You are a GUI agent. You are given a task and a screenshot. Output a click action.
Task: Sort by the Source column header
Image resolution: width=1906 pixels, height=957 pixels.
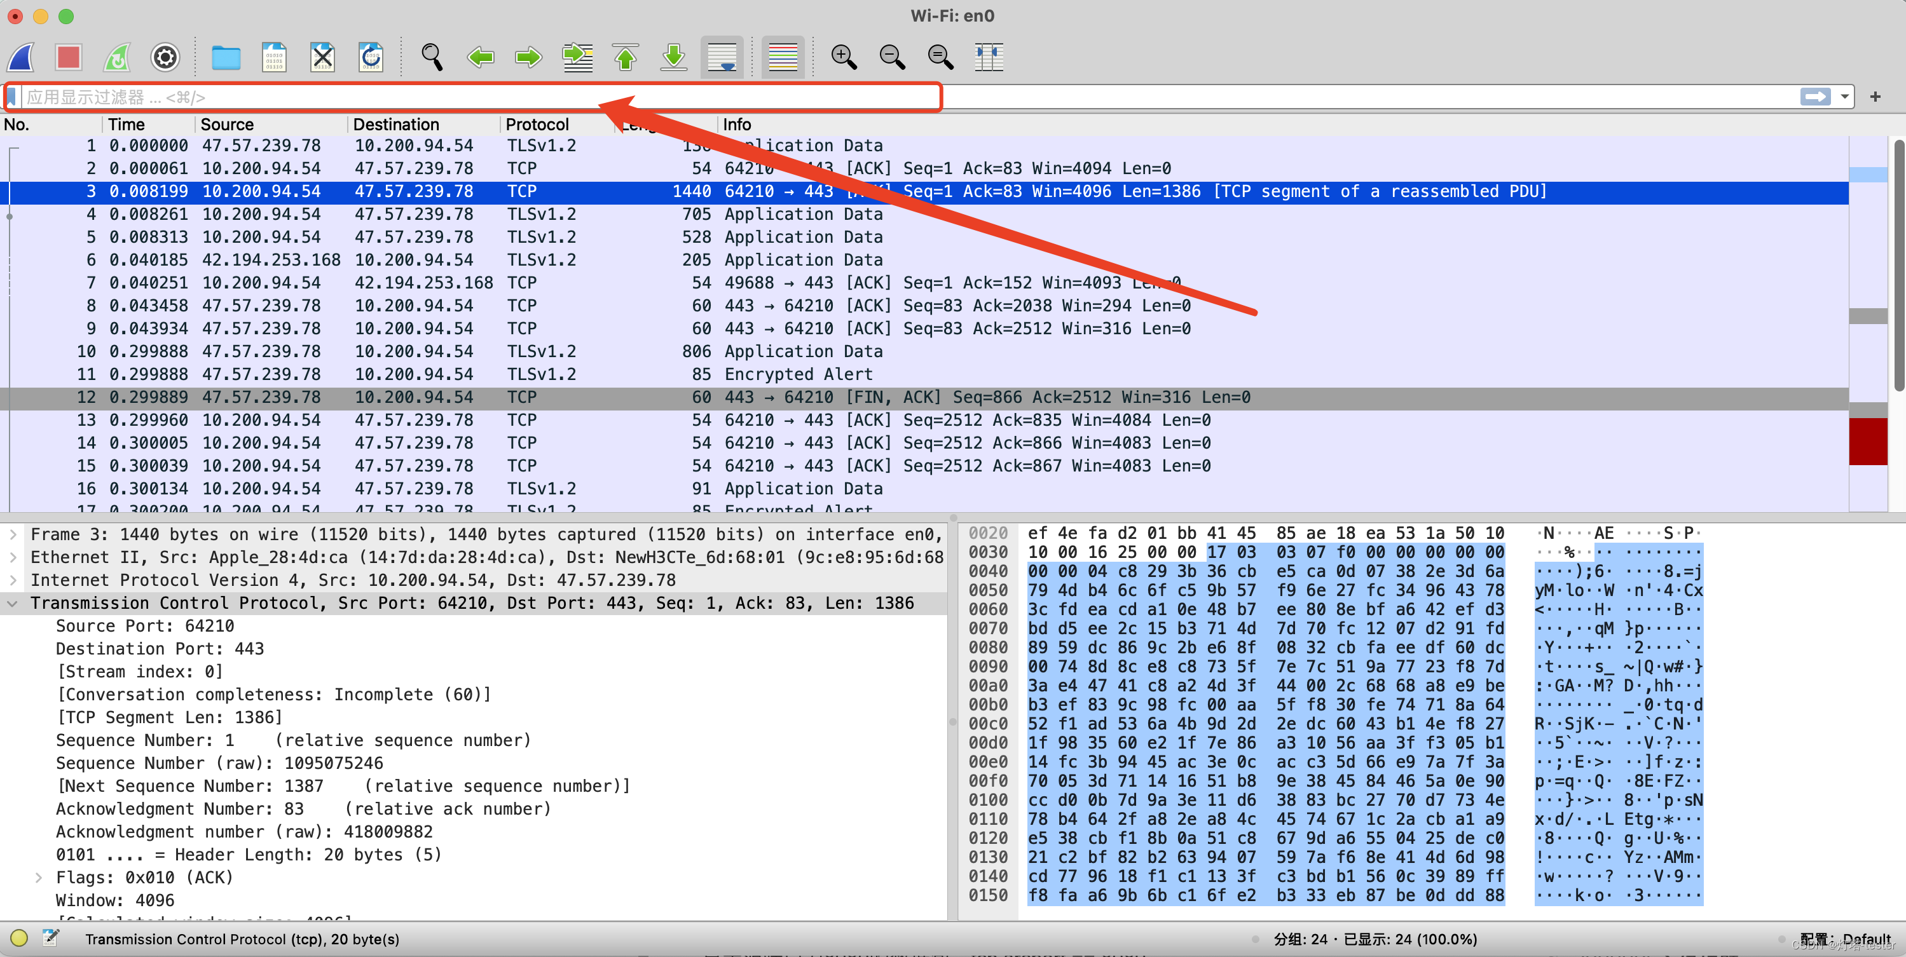[271, 125]
